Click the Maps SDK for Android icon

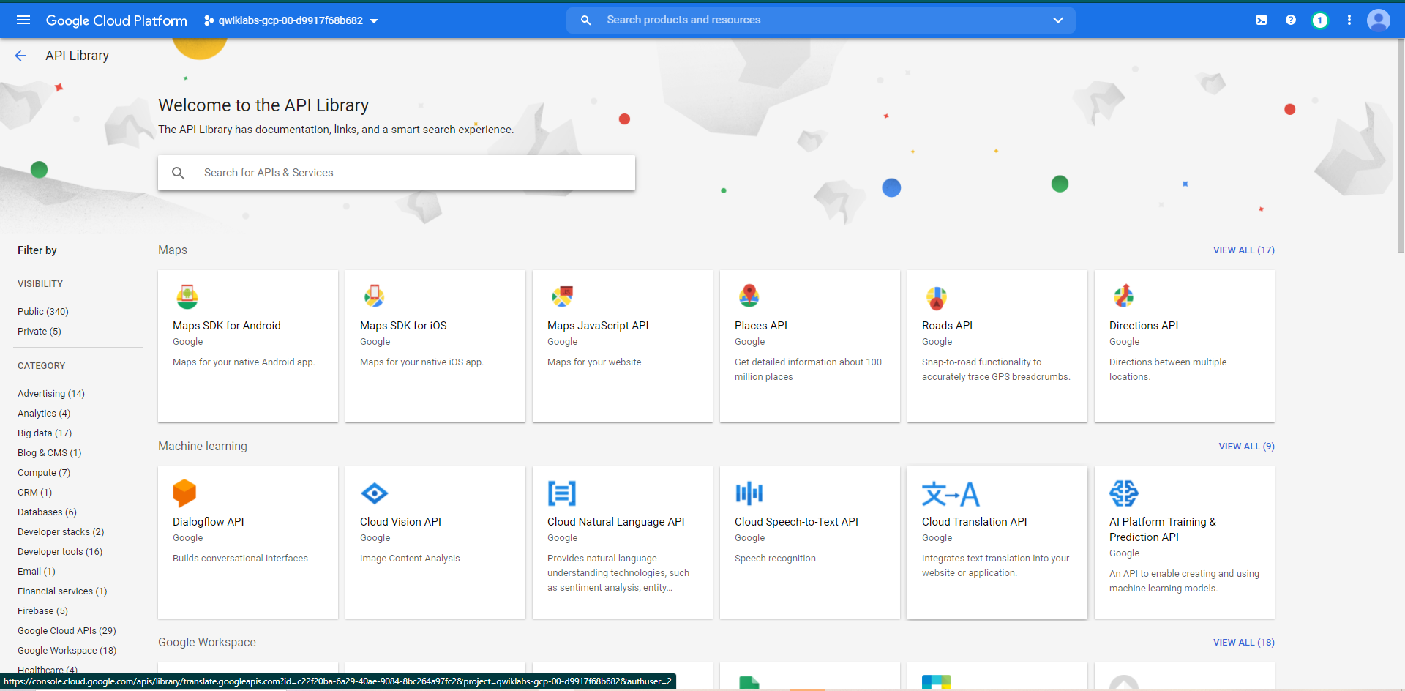[x=187, y=296]
